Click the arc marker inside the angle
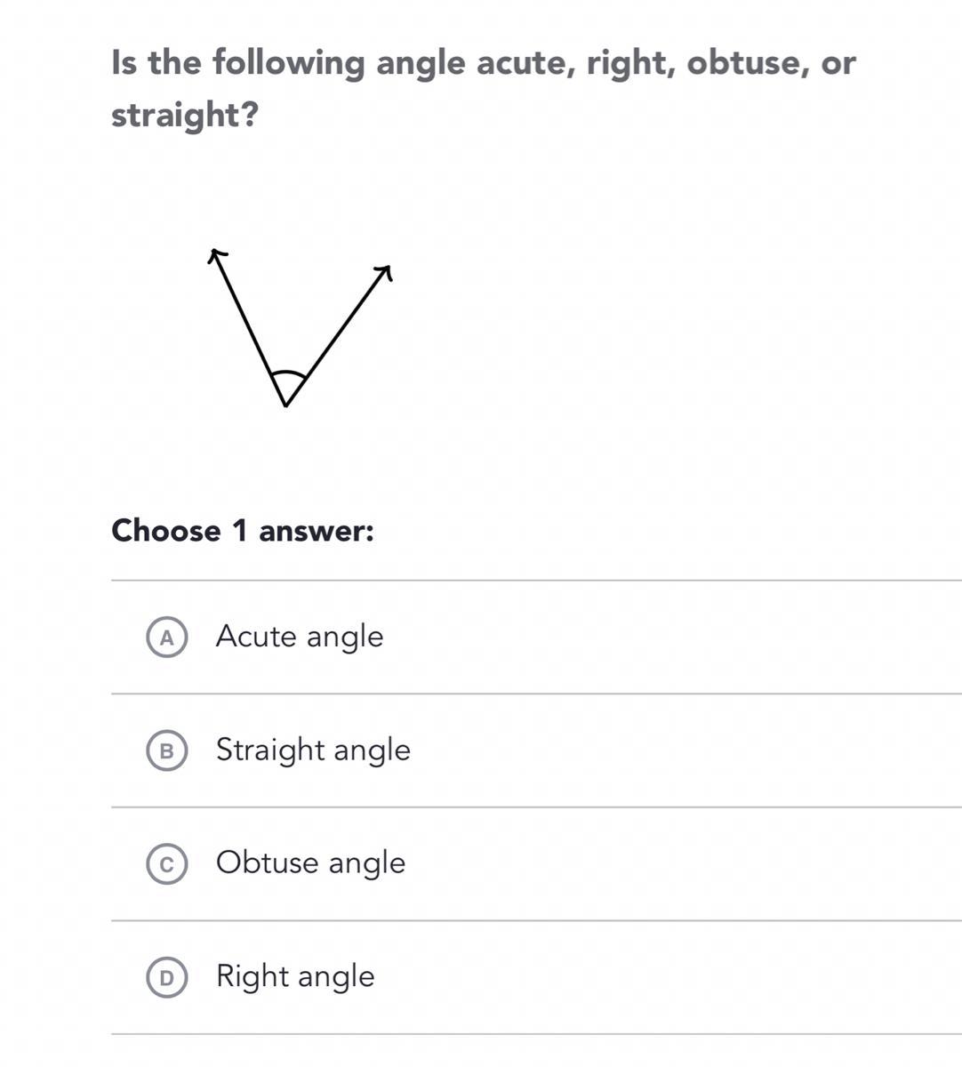Image resolution: width=962 pixels, height=1067 pixels. [287, 373]
